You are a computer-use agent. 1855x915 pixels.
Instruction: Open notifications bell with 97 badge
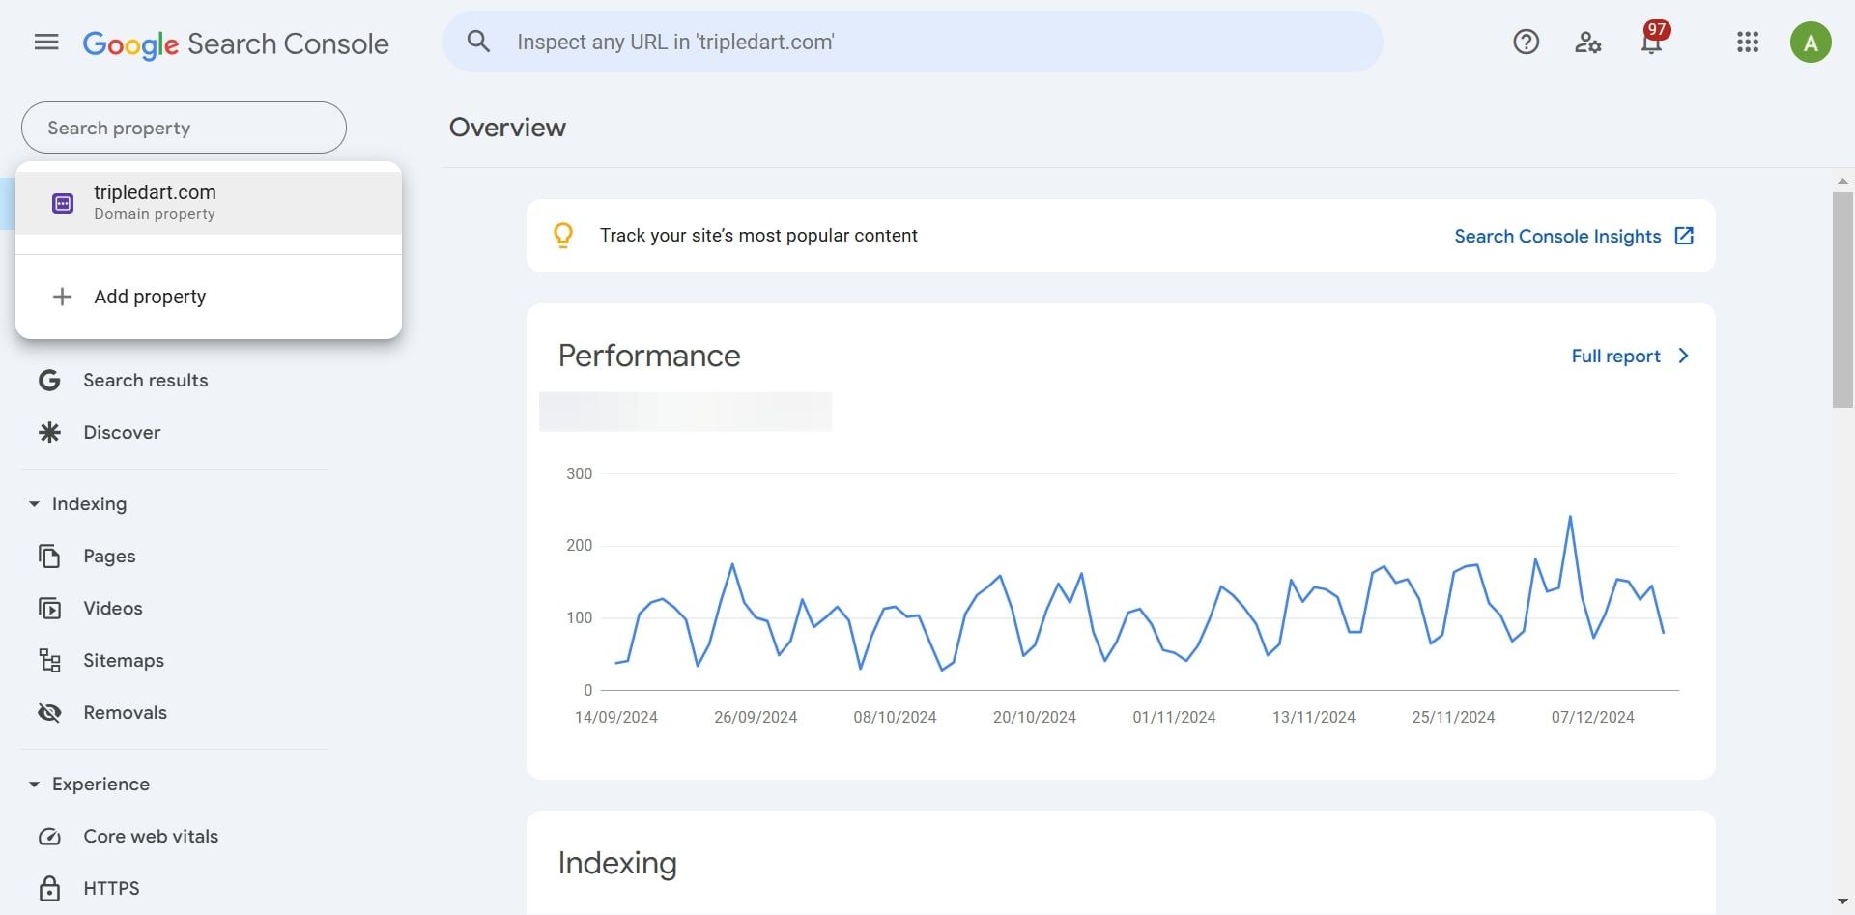pos(1651,43)
